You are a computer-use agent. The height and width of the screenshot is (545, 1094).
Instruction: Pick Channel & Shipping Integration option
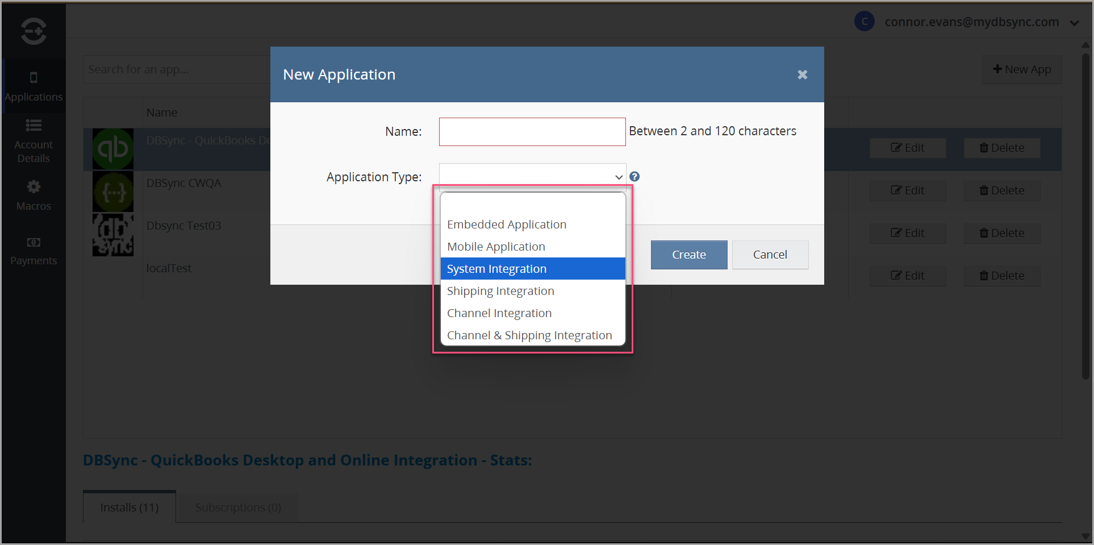coord(529,335)
